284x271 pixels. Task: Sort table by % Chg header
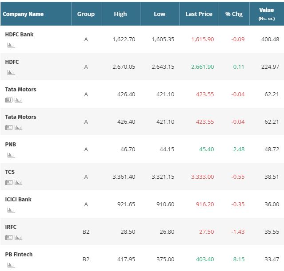tap(234, 14)
